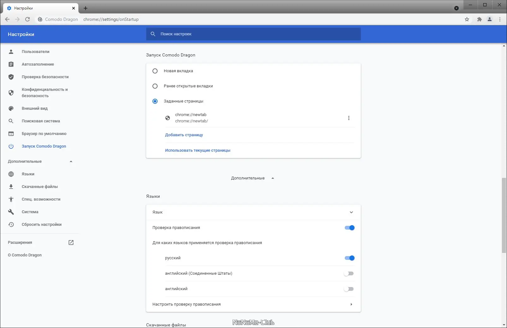Collapse the Дополнительные section in sidebar

[71, 161]
